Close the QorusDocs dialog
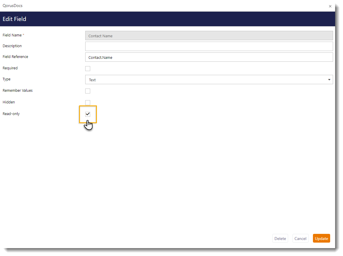Screen dimensions: 343x256 click(330, 6)
